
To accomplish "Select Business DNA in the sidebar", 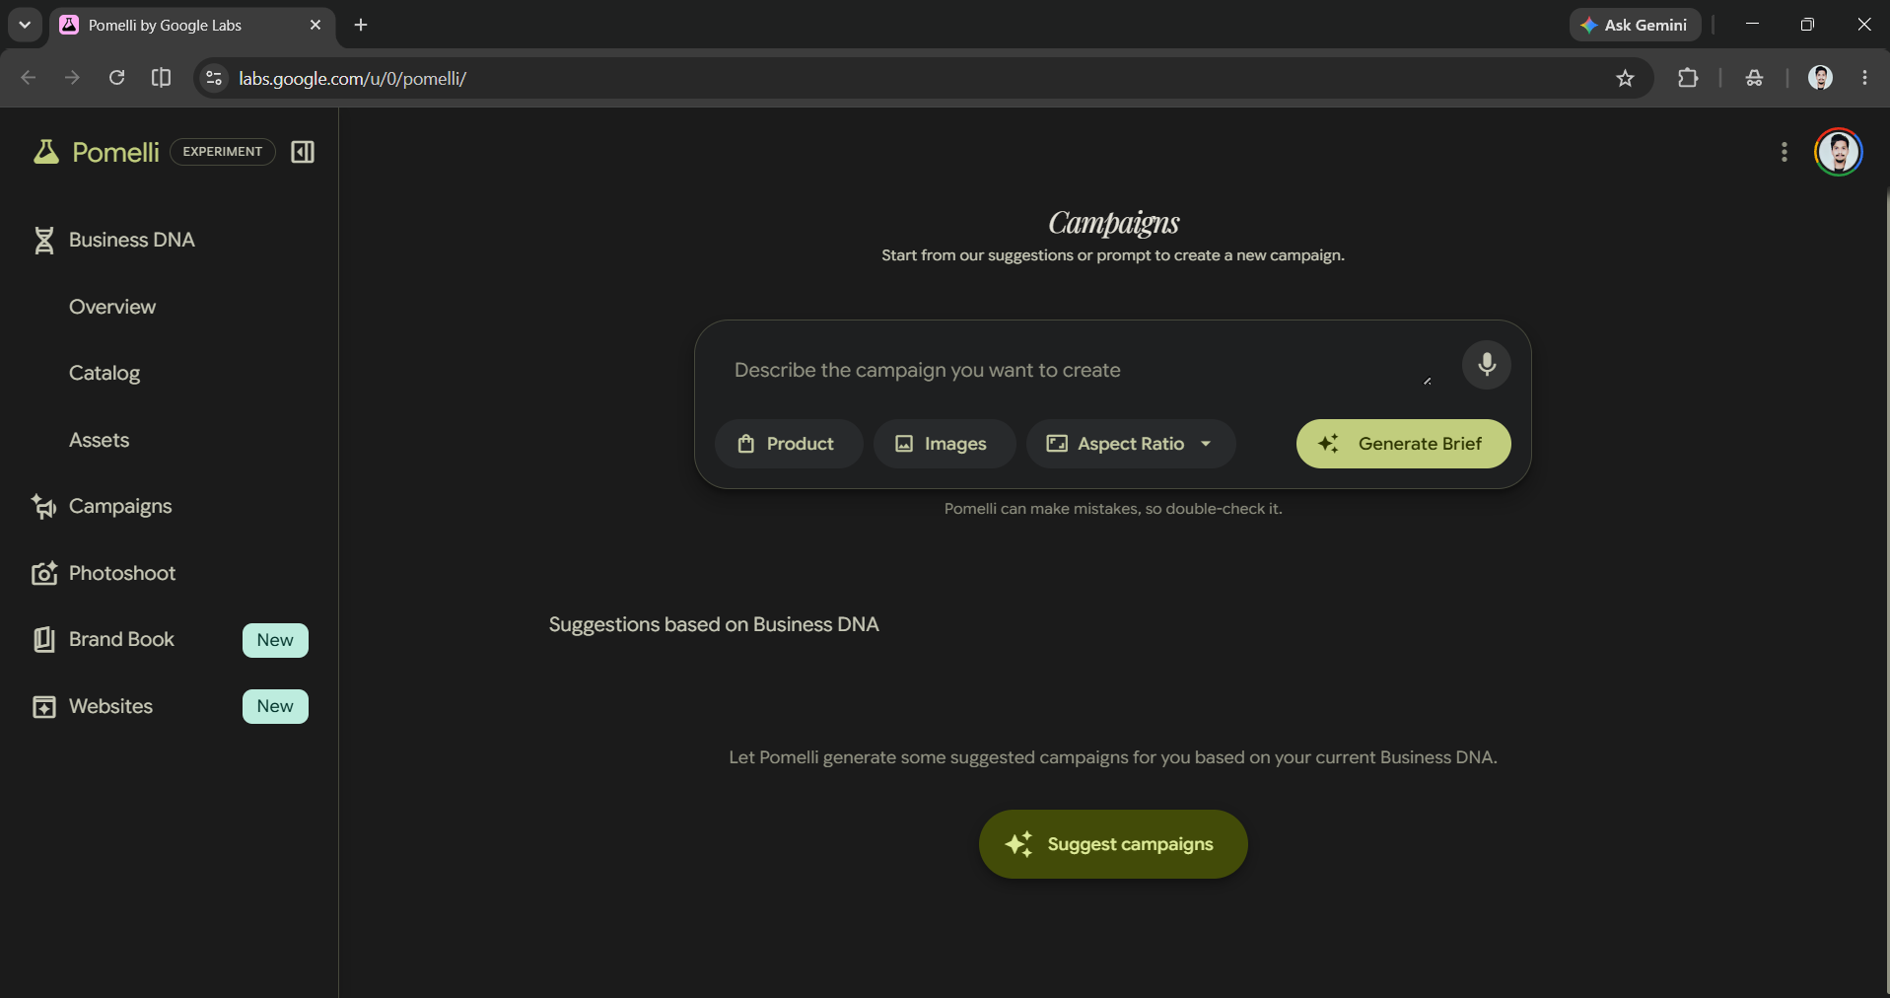I will pos(132,240).
